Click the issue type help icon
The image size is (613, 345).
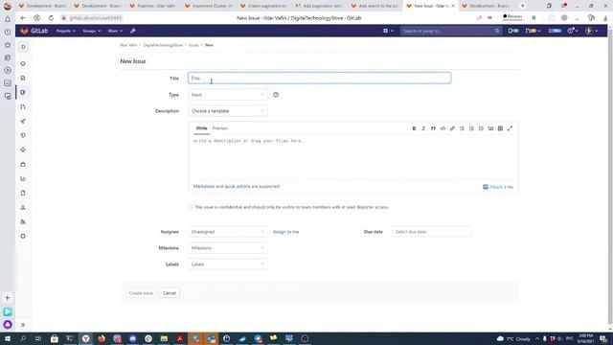[x=276, y=95]
